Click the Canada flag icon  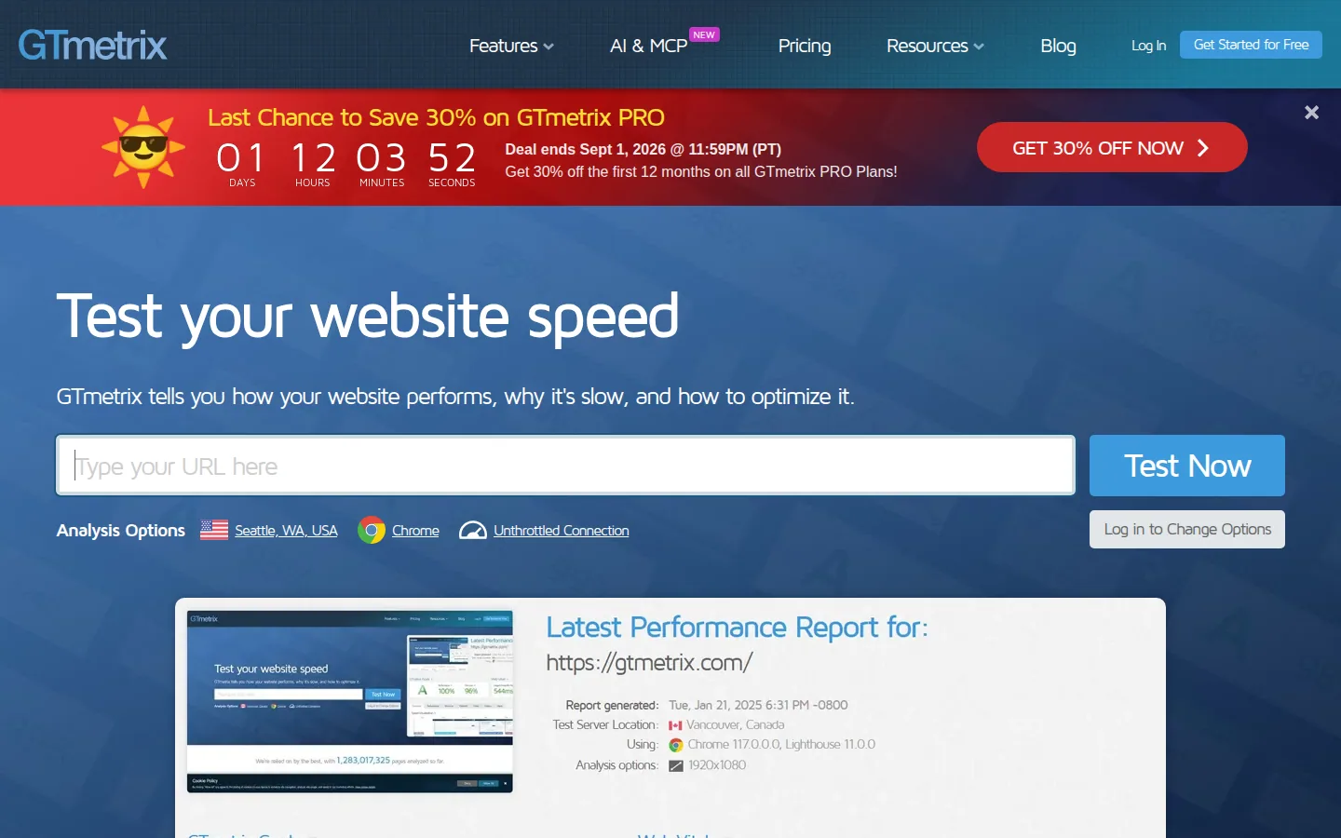point(675,725)
